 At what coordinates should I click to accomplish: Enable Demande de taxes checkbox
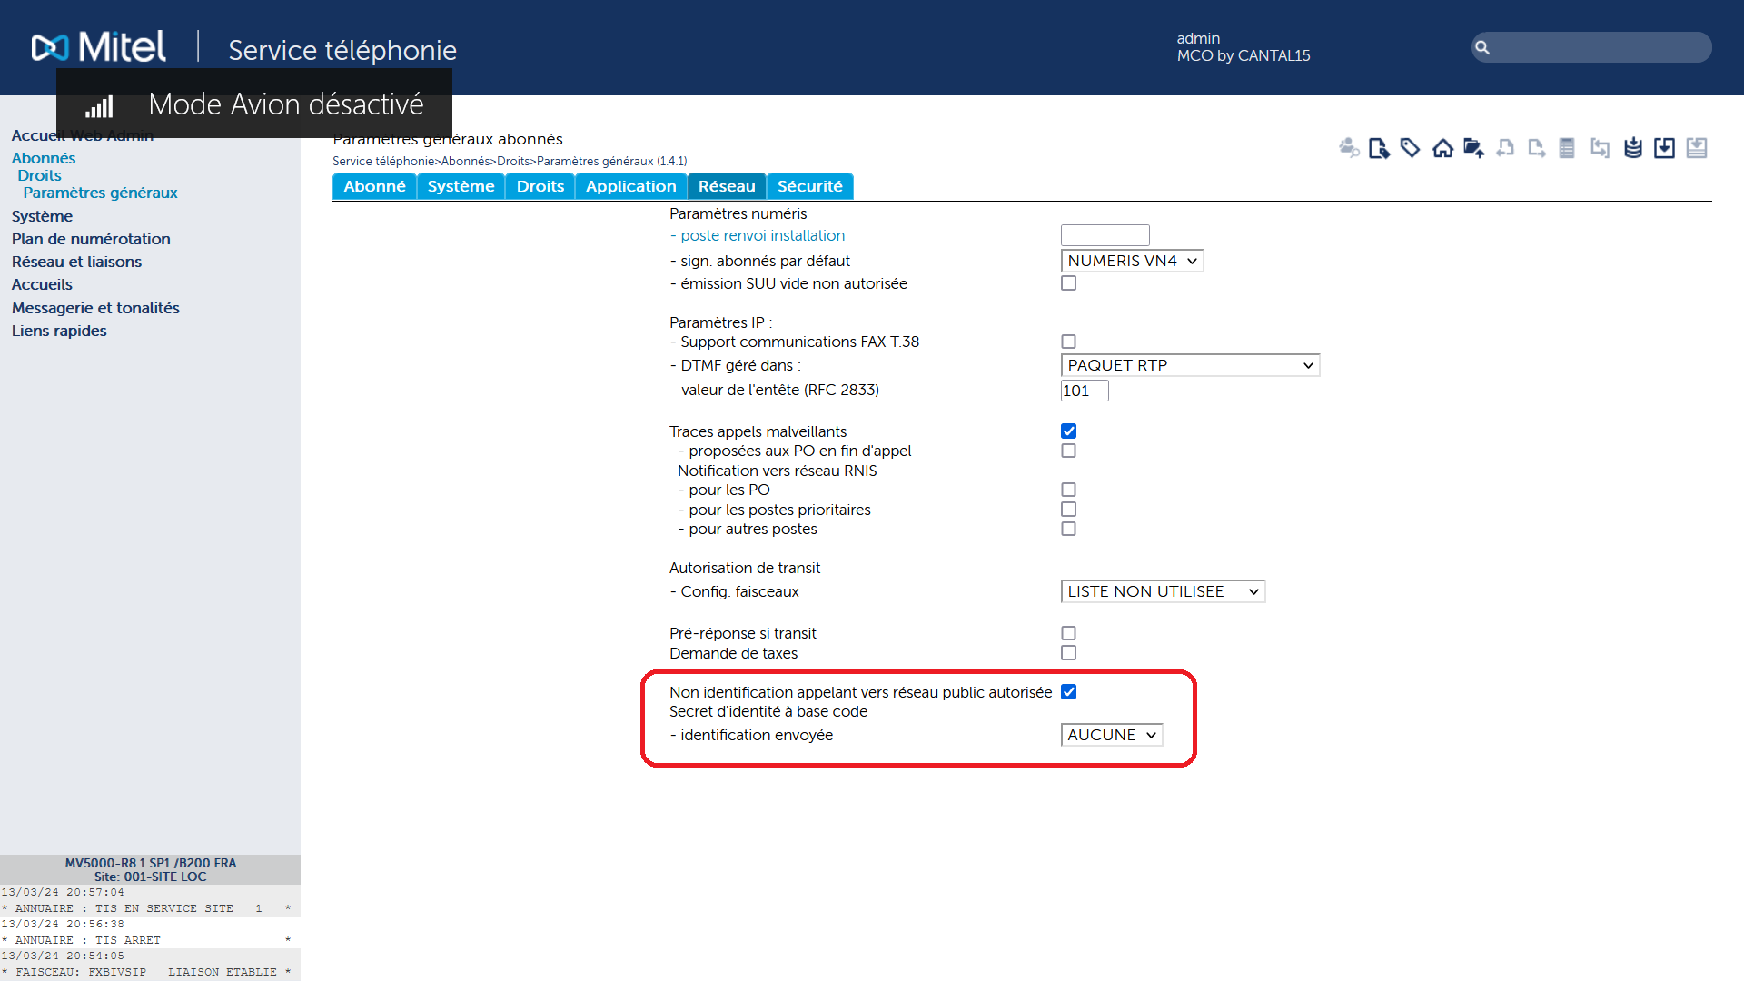tap(1069, 653)
